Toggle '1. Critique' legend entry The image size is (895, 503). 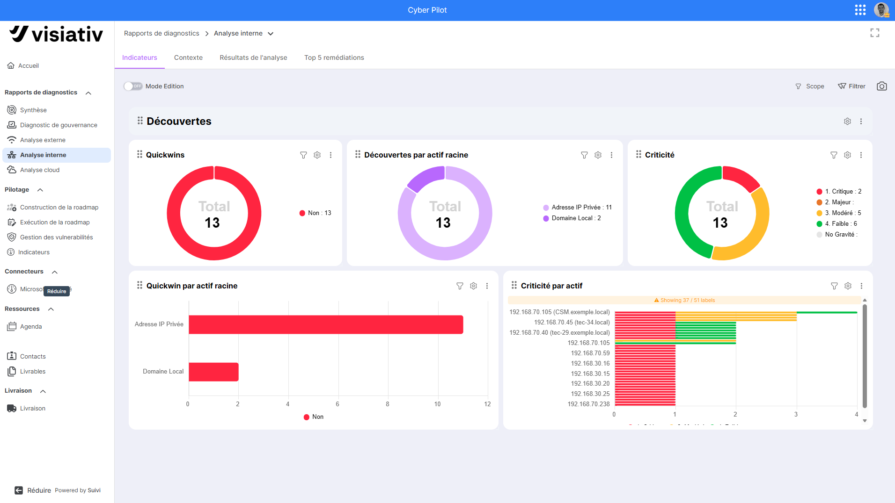pos(839,191)
